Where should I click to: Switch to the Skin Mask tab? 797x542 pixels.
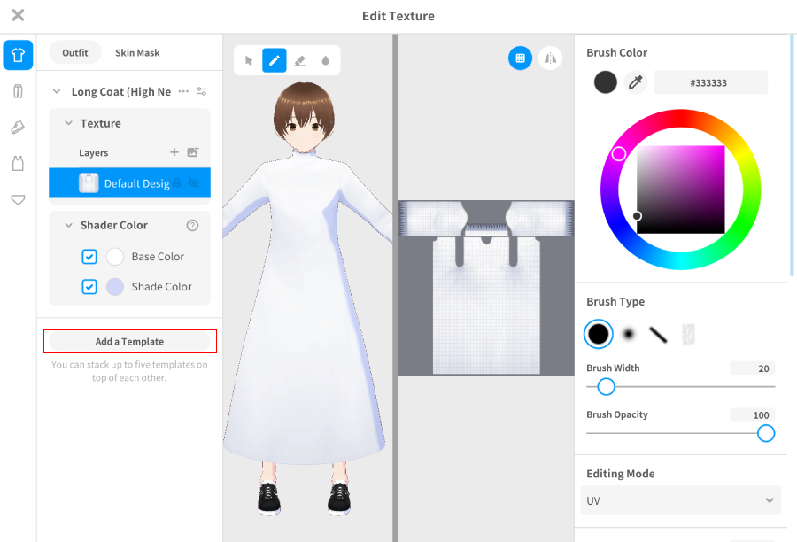pos(137,53)
